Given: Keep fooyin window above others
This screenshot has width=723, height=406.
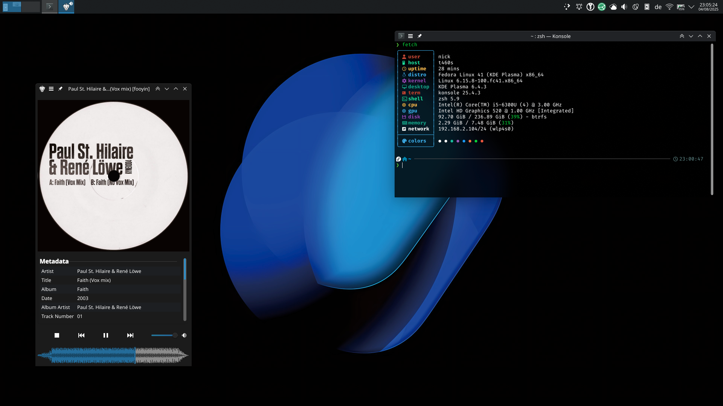Looking at the screenshot, I should point(158,89).
